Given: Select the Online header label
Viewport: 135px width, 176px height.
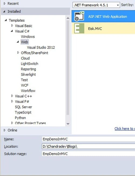Looking at the screenshot, I should (x=12, y=130).
